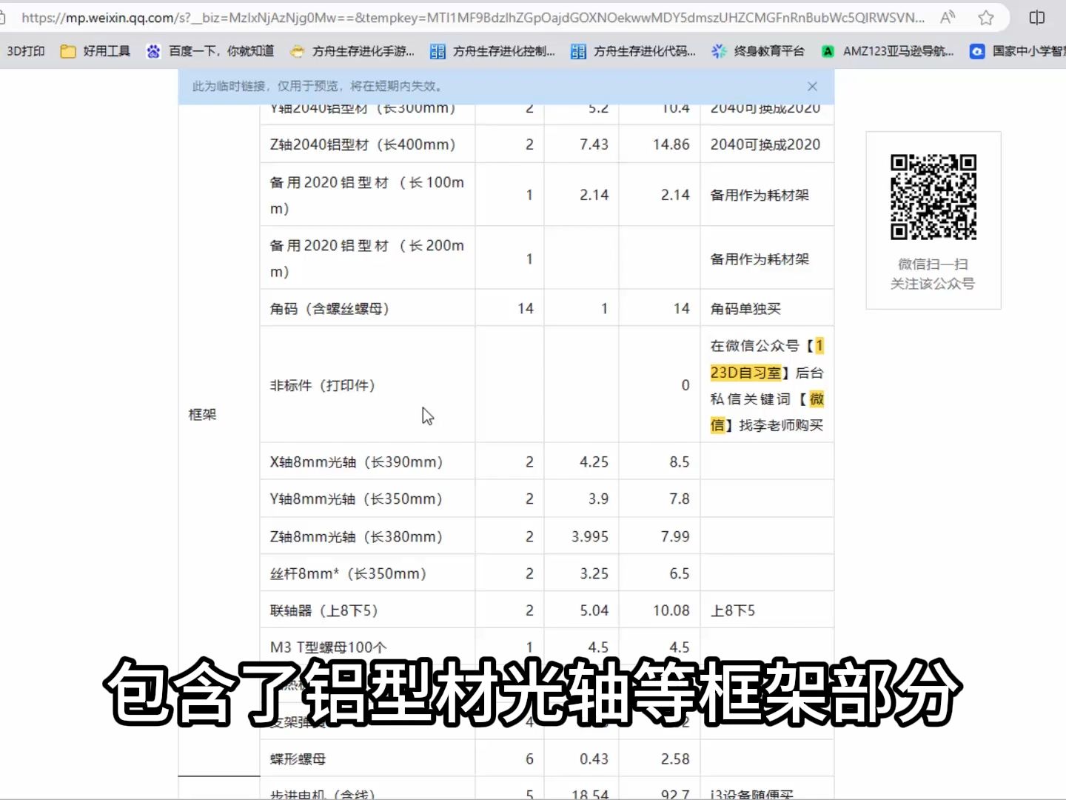Select the Z轴2040铝型材（长400mm） cell
The image size is (1066, 800).
(367, 144)
